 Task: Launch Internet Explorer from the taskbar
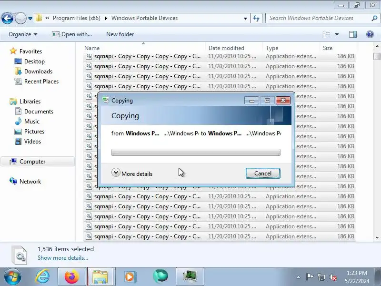42,276
